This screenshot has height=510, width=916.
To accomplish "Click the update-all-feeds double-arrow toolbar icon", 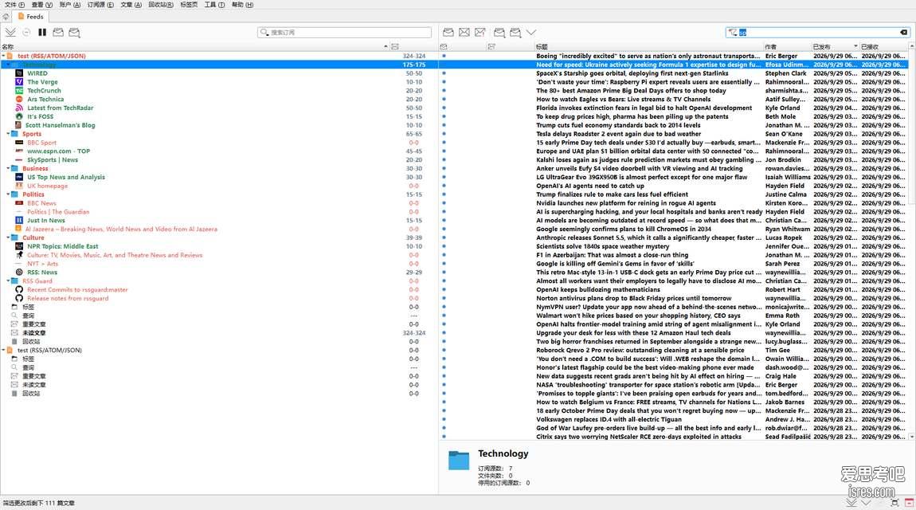I will [10, 32].
